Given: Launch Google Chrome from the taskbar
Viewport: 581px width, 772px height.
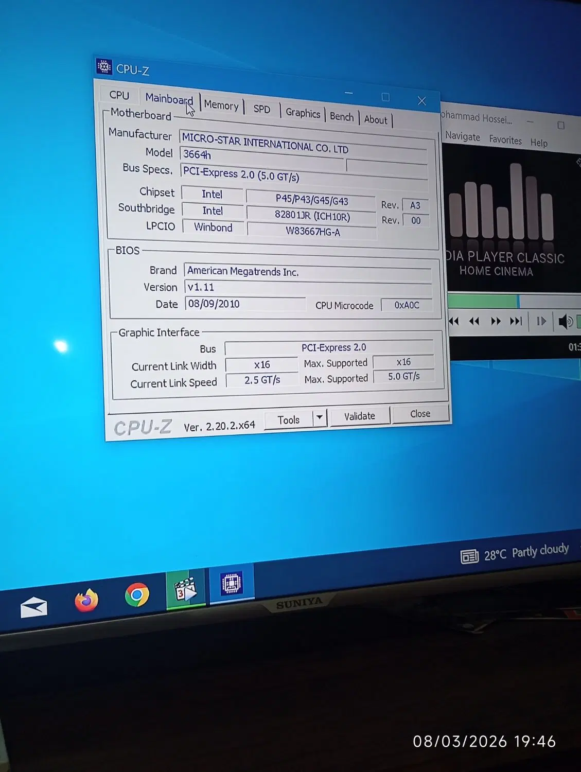Looking at the screenshot, I should (x=137, y=594).
